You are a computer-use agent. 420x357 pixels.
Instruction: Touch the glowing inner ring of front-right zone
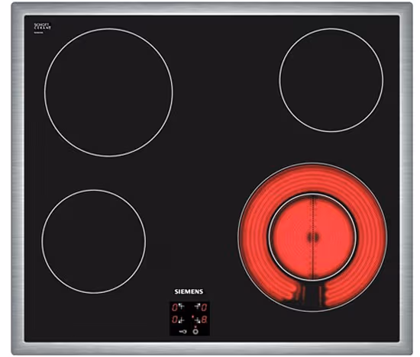(312, 236)
